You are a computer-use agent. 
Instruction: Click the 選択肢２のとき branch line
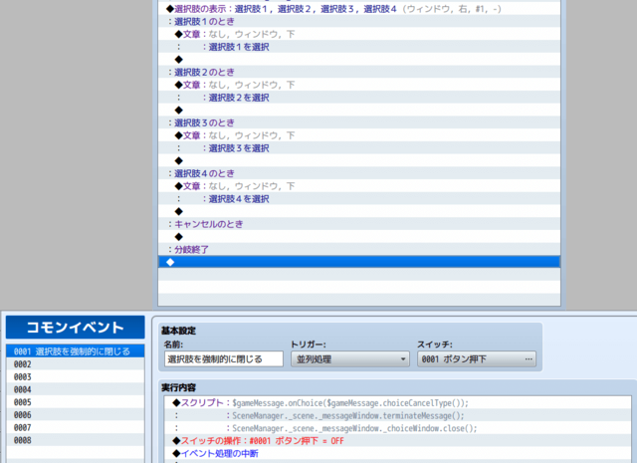point(359,72)
